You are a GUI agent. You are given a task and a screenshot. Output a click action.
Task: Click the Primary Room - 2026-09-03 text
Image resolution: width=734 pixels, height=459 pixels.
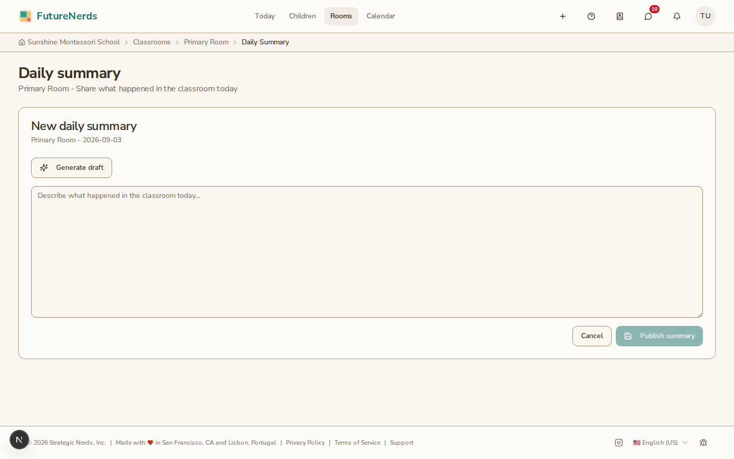(x=76, y=140)
